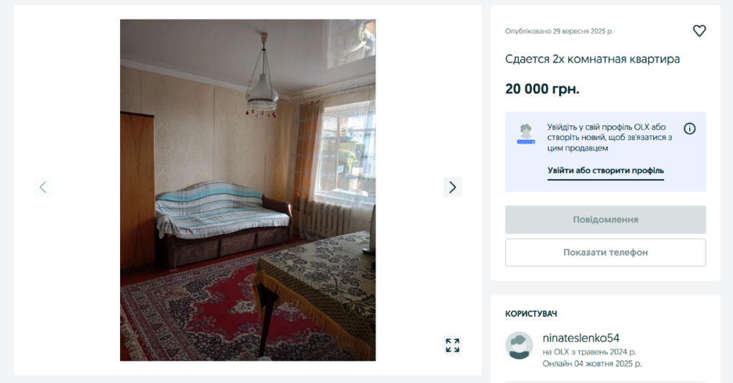733x383 pixels.
Task: Add the listing to favorites with the heart icon
Action: (699, 31)
